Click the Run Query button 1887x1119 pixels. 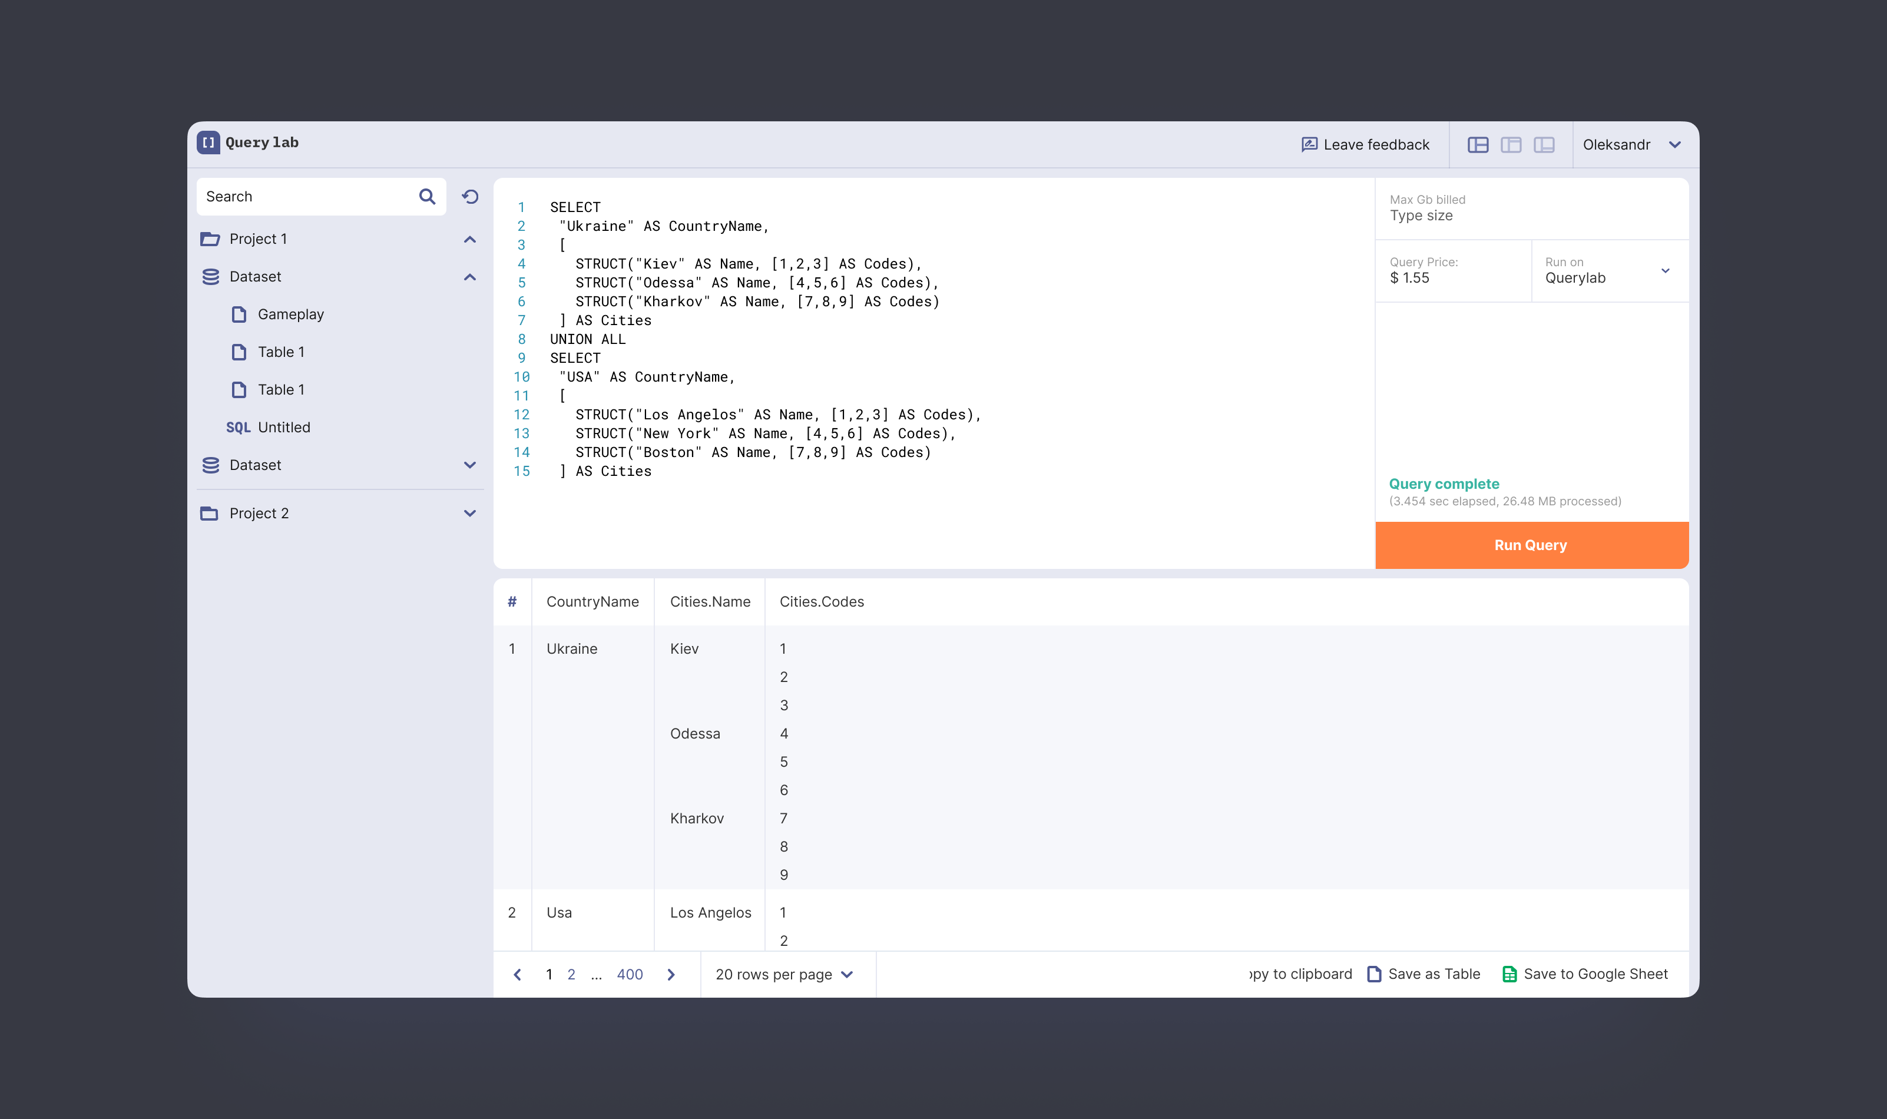point(1531,545)
